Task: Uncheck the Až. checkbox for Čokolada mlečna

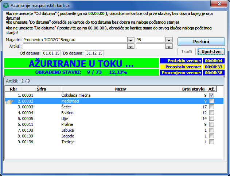Action: pos(211,95)
